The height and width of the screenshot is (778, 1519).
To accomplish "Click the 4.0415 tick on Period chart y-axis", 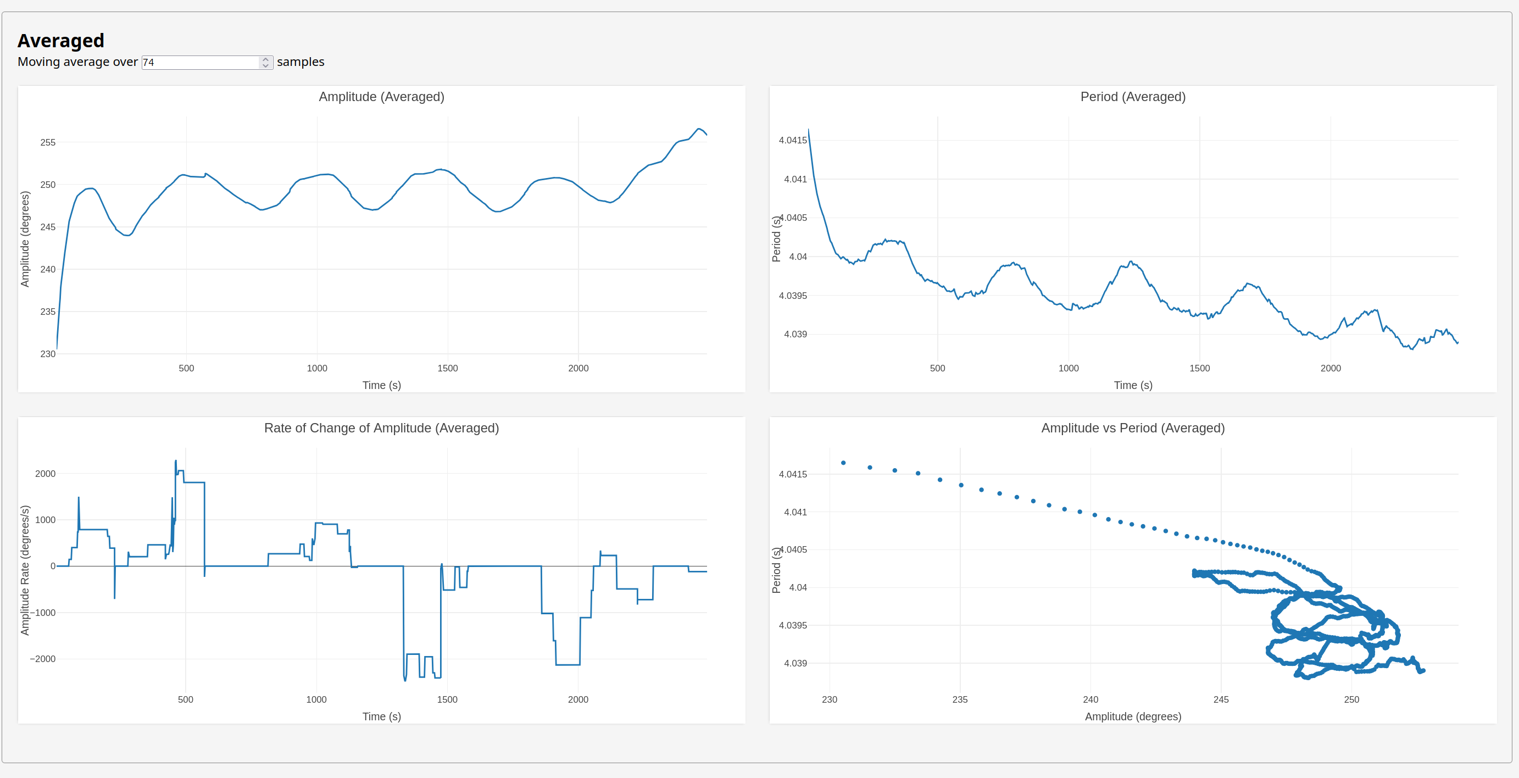I will tap(793, 141).
